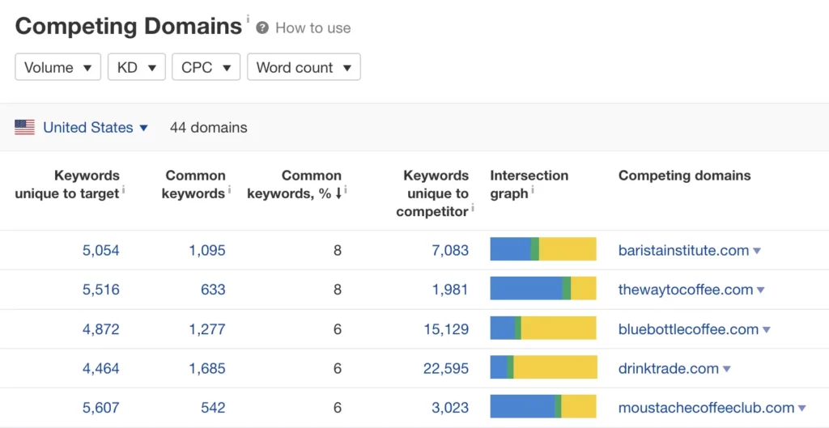Expand the dropdown arrow next to baristainstitute.com
Screen dimensions: 829x428
[757, 251]
